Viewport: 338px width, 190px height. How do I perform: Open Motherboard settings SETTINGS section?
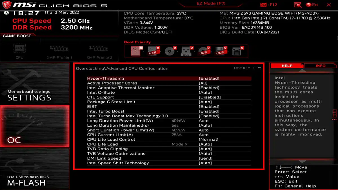coord(34,84)
